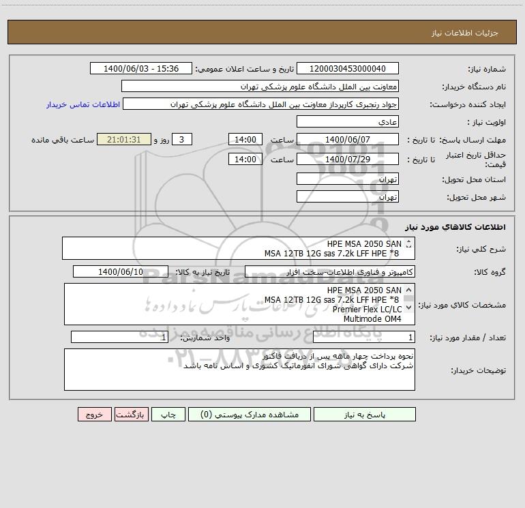Click the countdown timer 21:01:31
525x508 pixels.
pos(124,139)
